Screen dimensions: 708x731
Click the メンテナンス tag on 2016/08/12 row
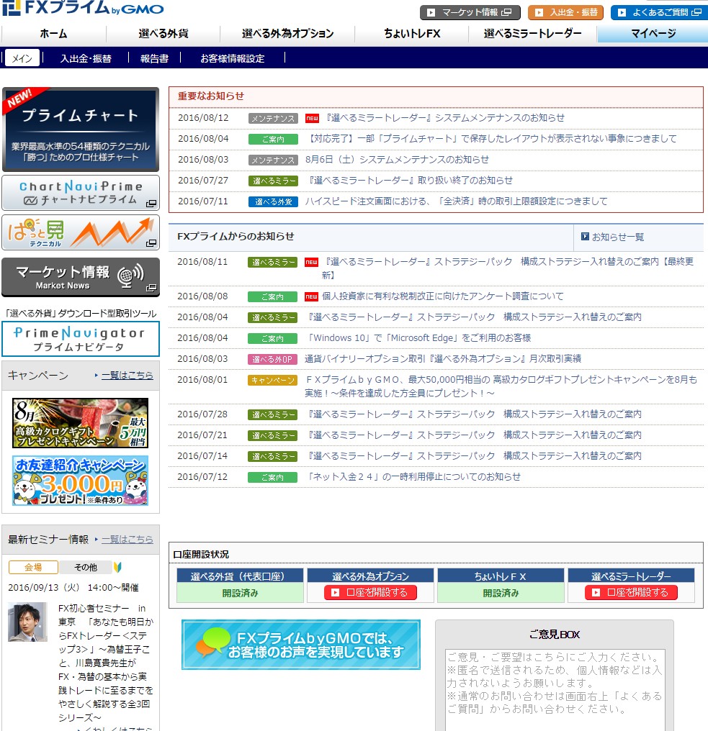click(273, 119)
